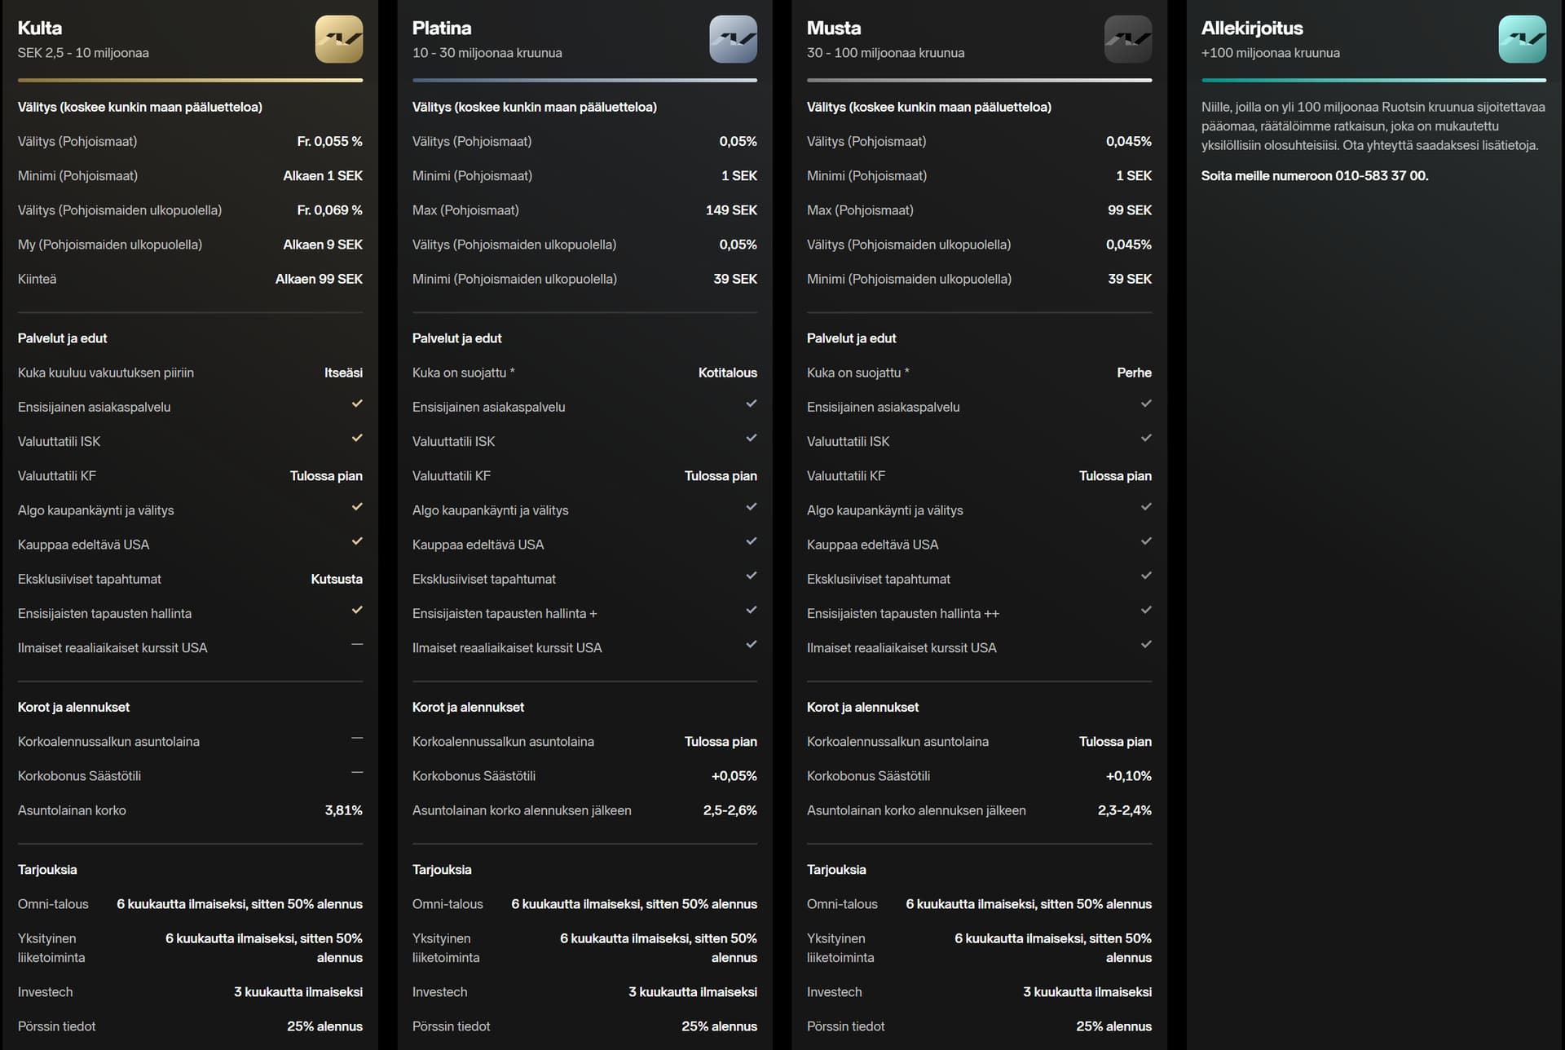Image resolution: width=1565 pixels, height=1050 pixels.
Task: Click Platina's 'Korot ja alennukset' section heading
Action: pos(468,708)
